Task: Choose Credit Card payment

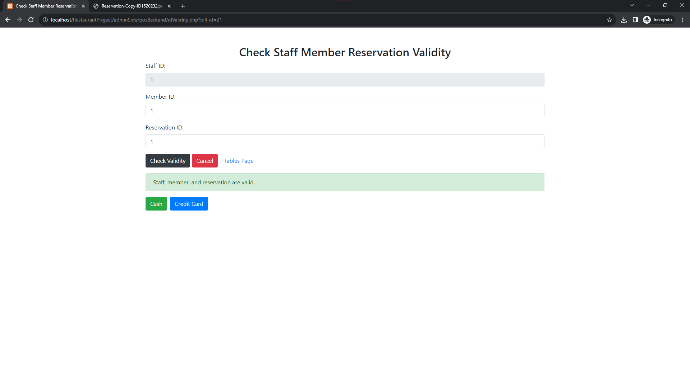Action: coord(189,204)
